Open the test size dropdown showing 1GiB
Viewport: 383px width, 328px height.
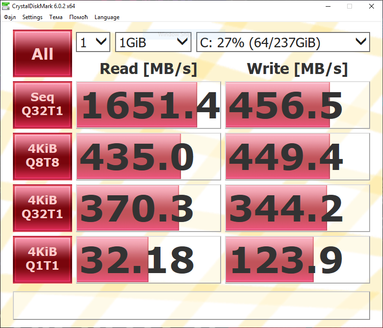[x=153, y=42]
